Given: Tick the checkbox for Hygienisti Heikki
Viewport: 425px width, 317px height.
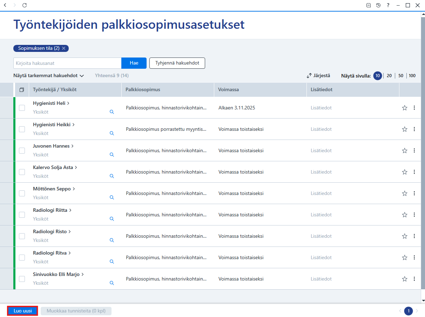Looking at the screenshot, I should pos(22,129).
